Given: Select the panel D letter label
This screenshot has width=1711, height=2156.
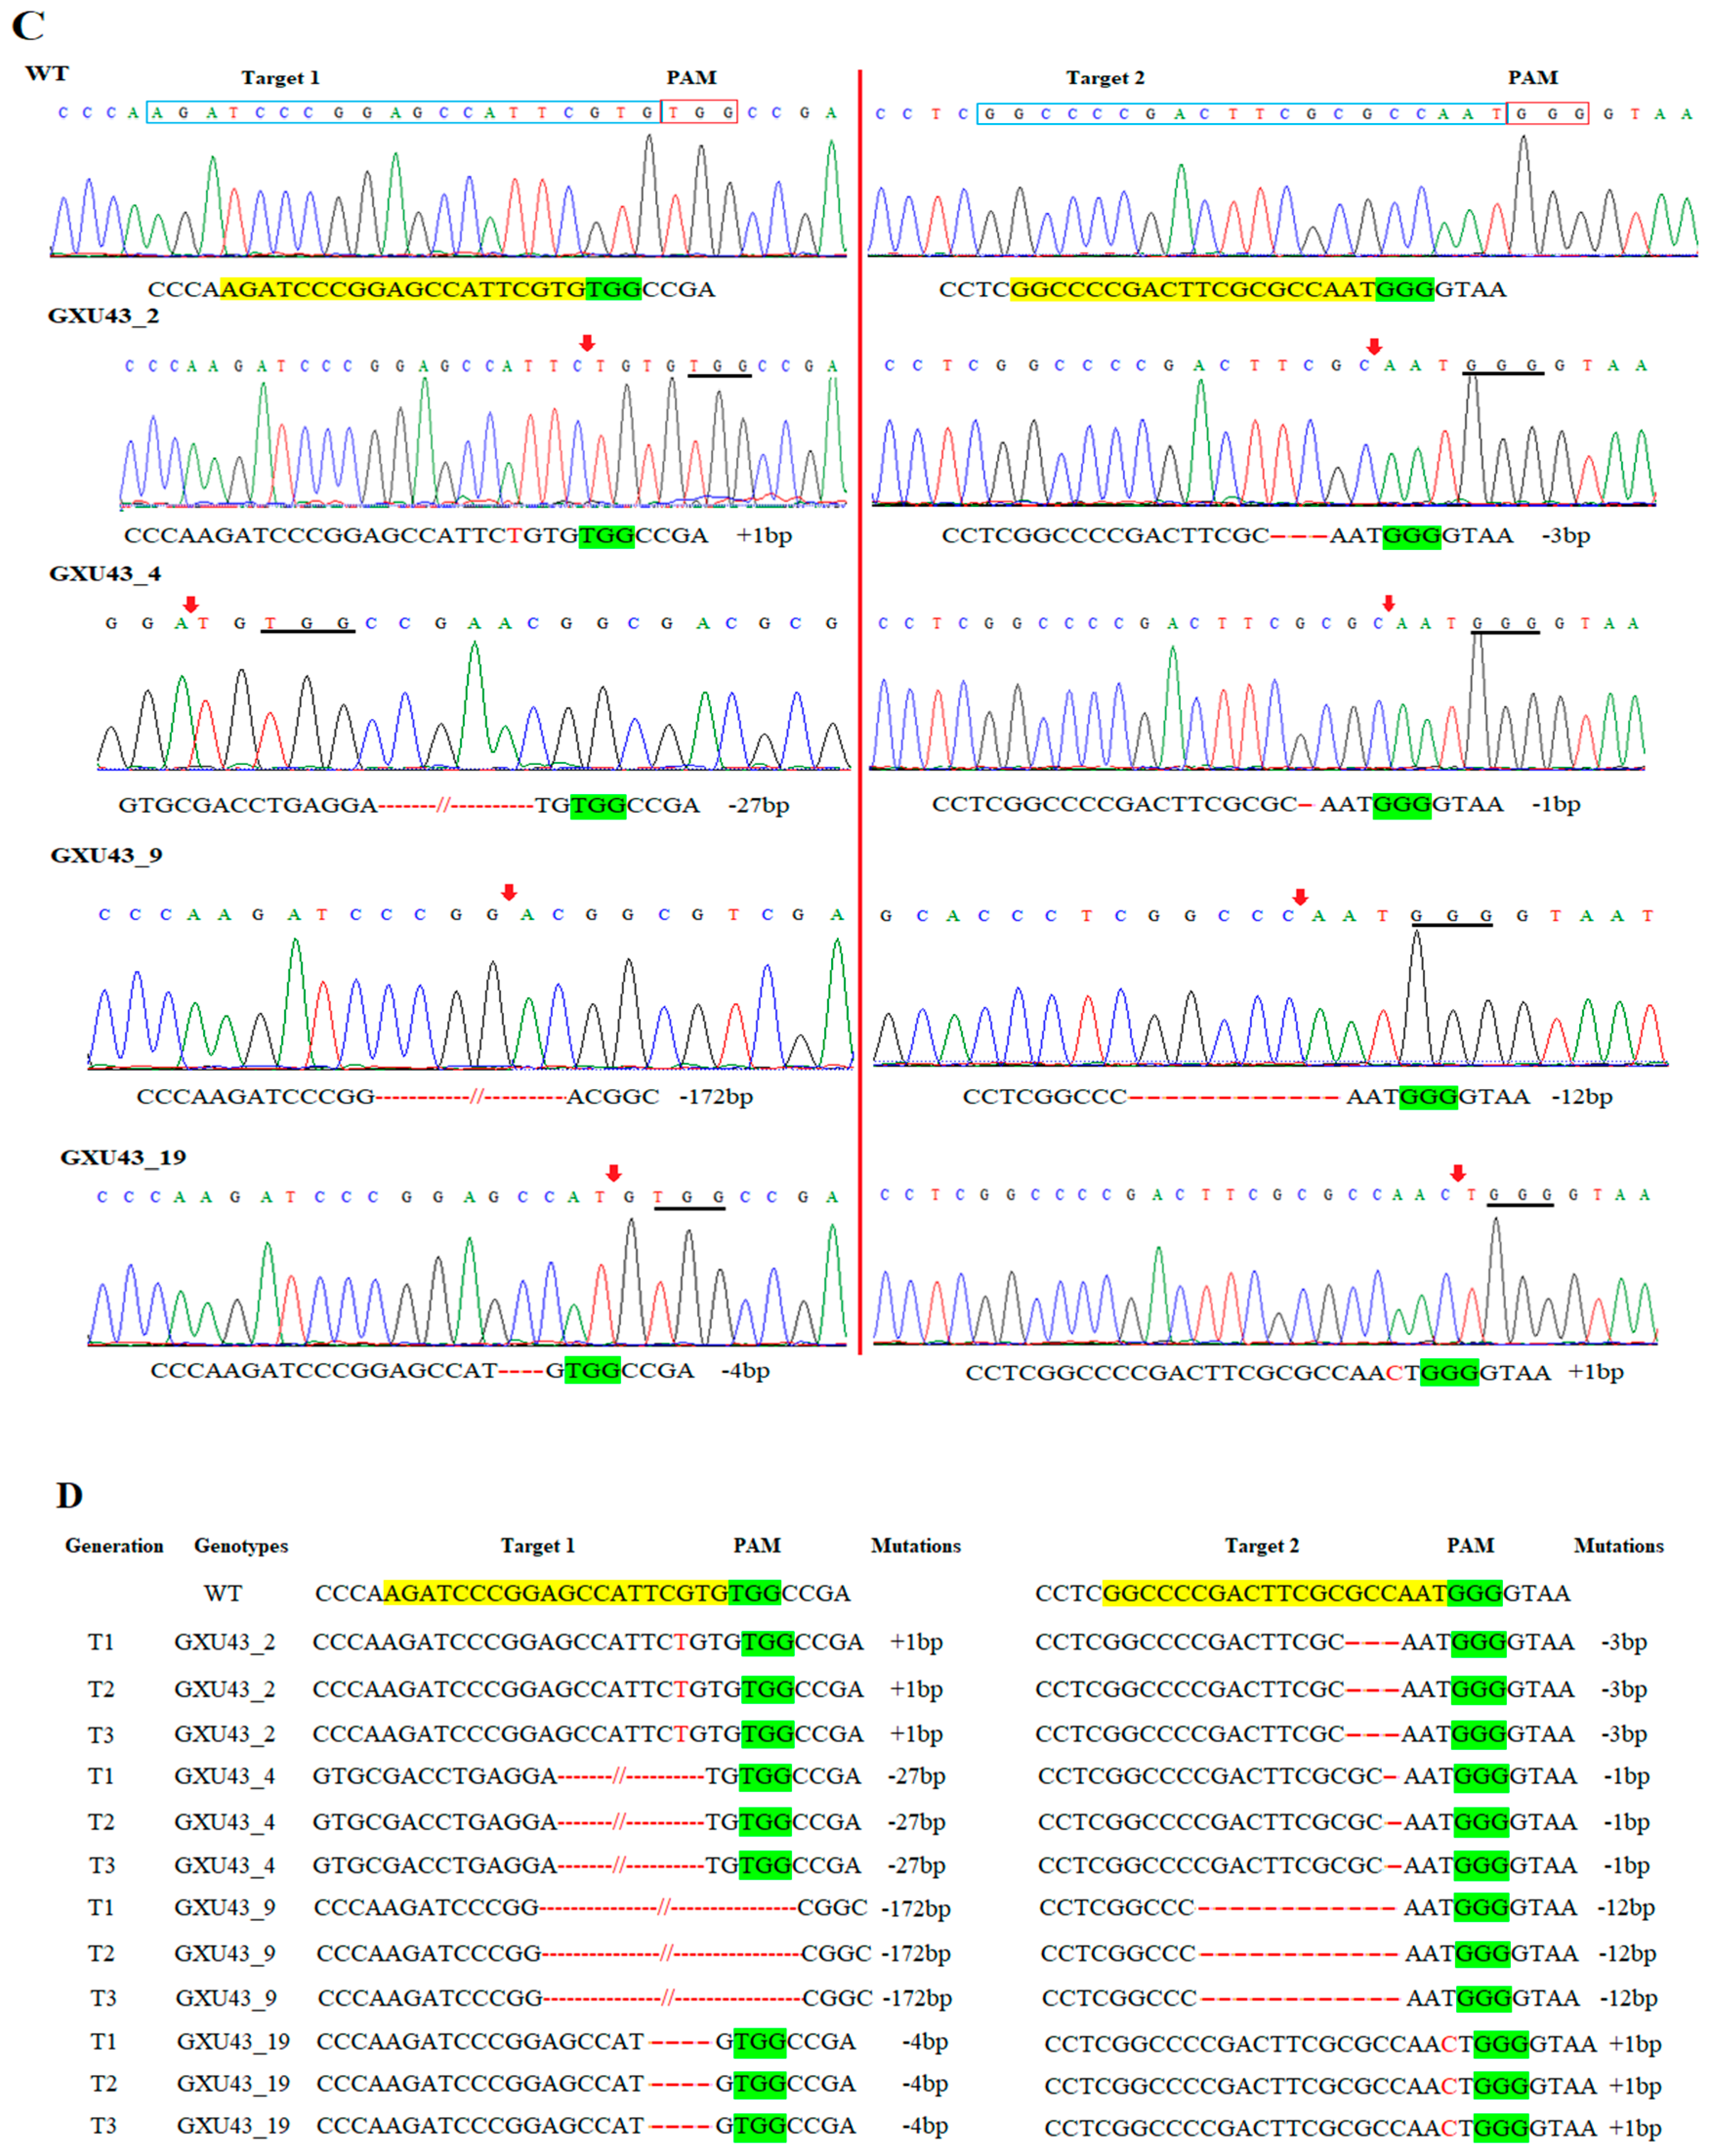Looking at the screenshot, I should [x=69, y=1496].
